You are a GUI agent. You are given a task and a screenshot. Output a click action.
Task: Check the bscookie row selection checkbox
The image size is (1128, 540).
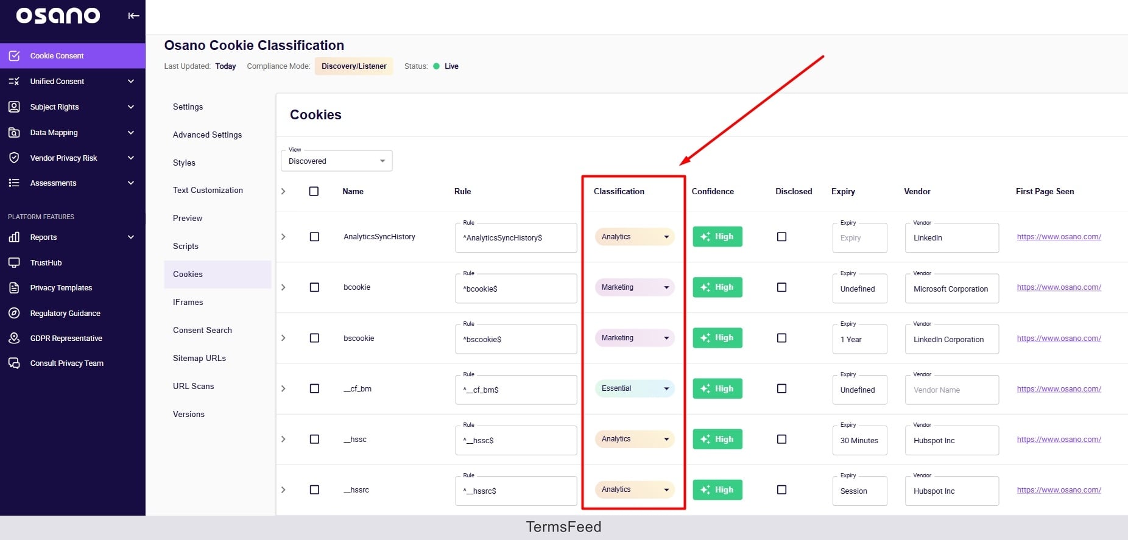coord(314,338)
